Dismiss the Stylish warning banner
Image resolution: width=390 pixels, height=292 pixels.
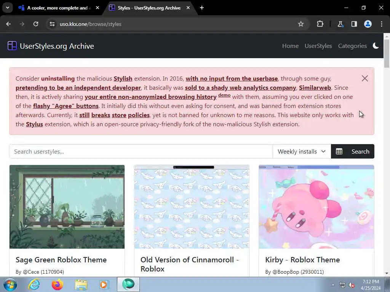pos(364,78)
